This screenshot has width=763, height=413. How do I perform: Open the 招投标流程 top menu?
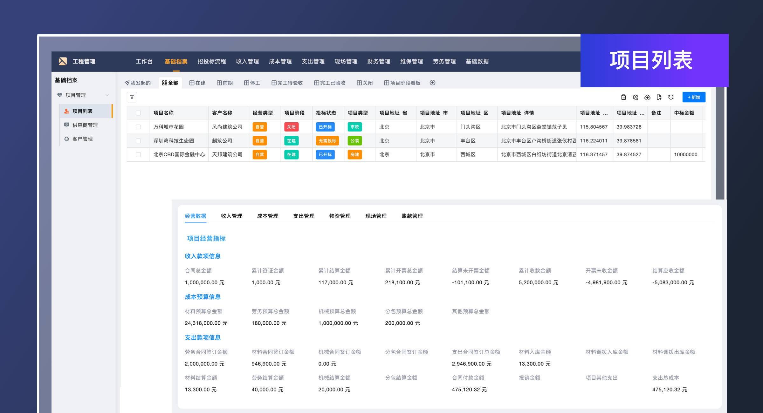click(211, 61)
